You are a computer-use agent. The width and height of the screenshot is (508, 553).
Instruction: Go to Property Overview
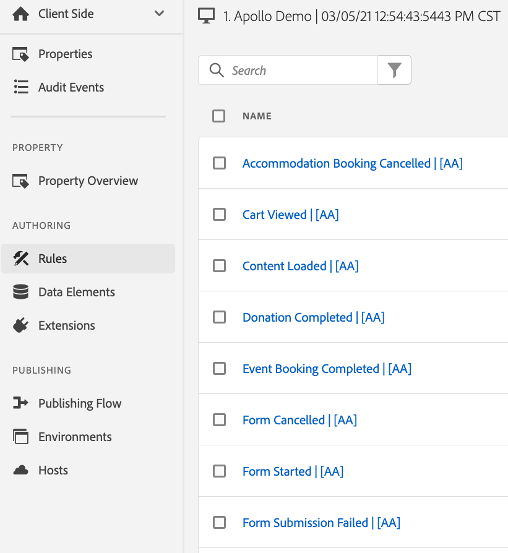(x=88, y=181)
